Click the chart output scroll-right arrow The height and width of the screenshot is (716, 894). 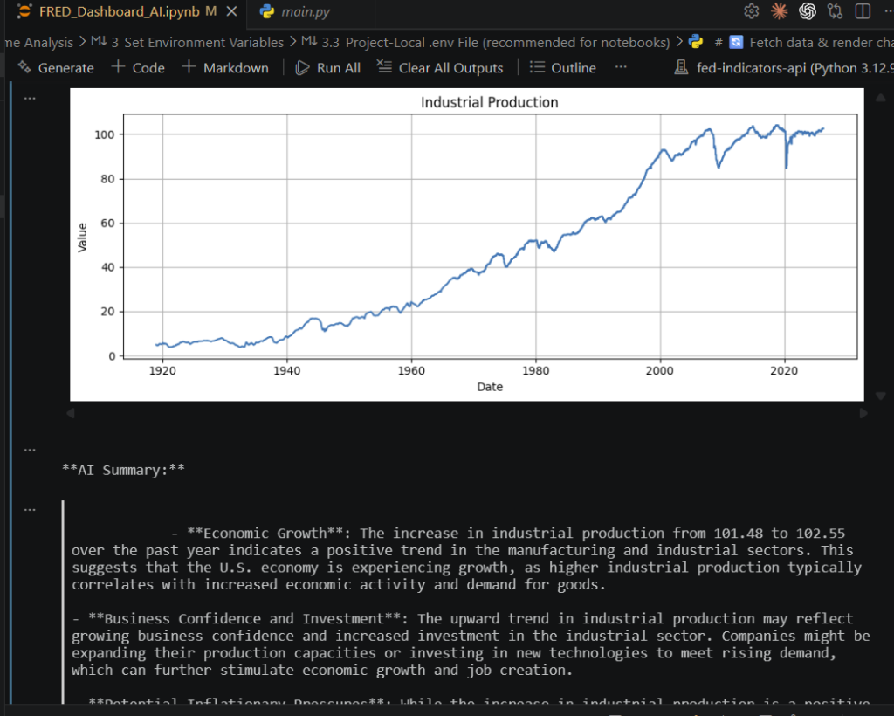click(x=863, y=413)
